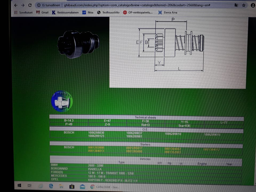Select starter number 0001304012
The image size is (256, 192).
[x=211, y=150]
